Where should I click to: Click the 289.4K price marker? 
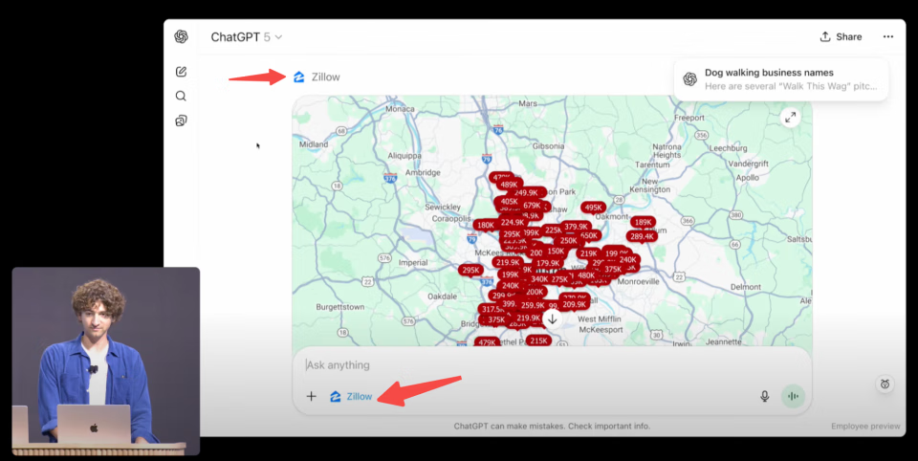pyautogui.click(x=641, y=236)
